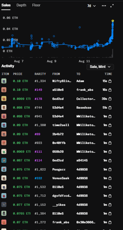Open seller NiftyBlin... profile

[x=62, y=81]
